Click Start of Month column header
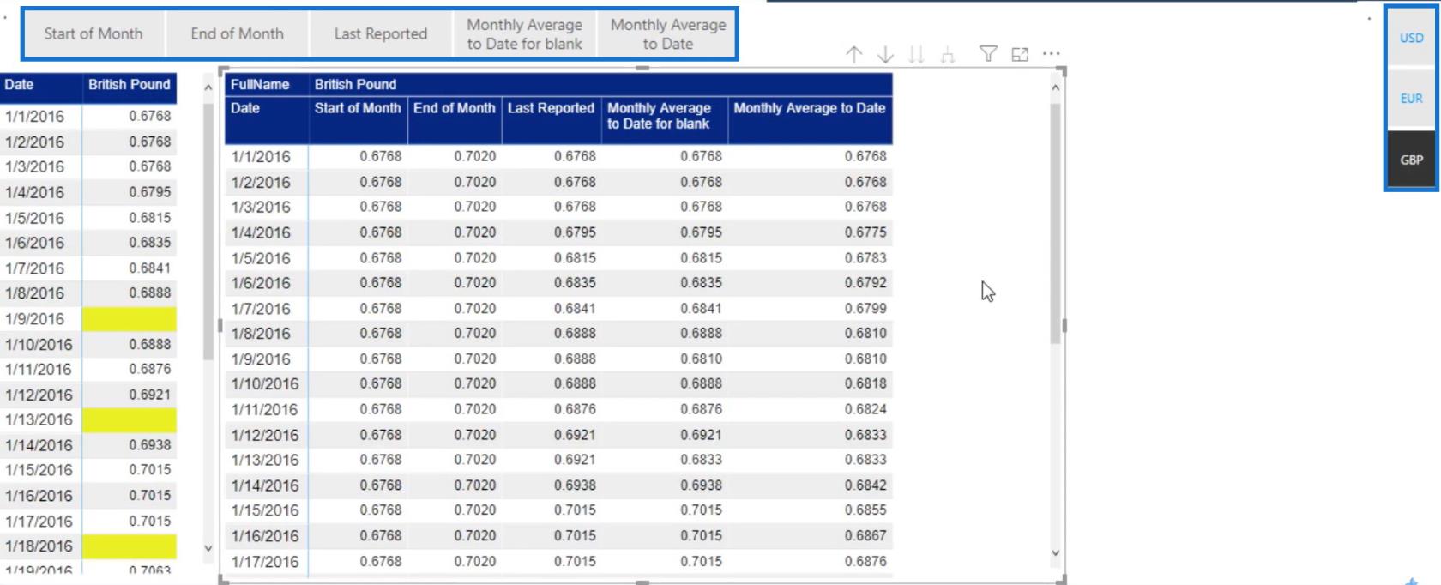The image size is (1441, 585). [x=358, y=108]
